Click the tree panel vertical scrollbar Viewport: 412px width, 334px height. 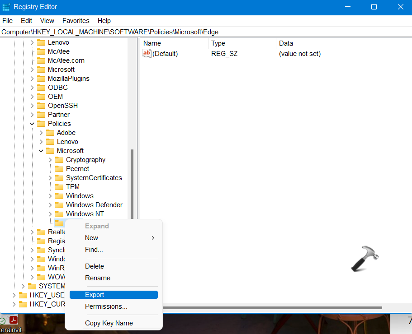click(132, 181)
